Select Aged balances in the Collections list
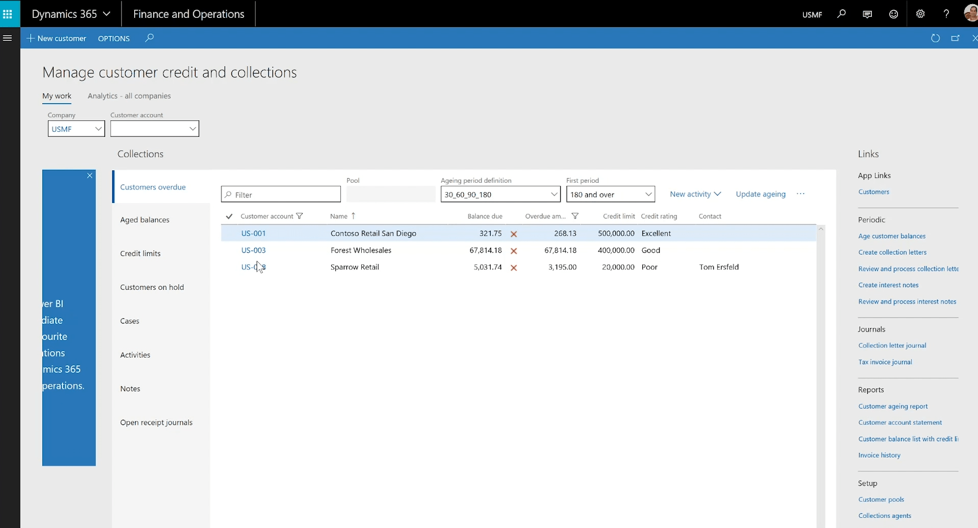978x528 pixels. pos(145,219)
